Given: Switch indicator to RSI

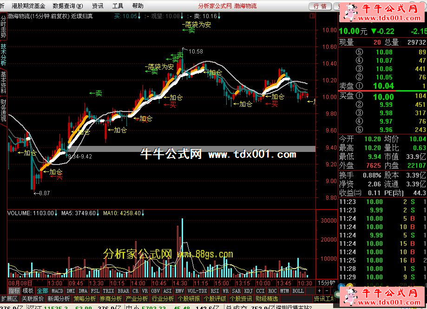Looking at the screenshot, I should 215,291.
